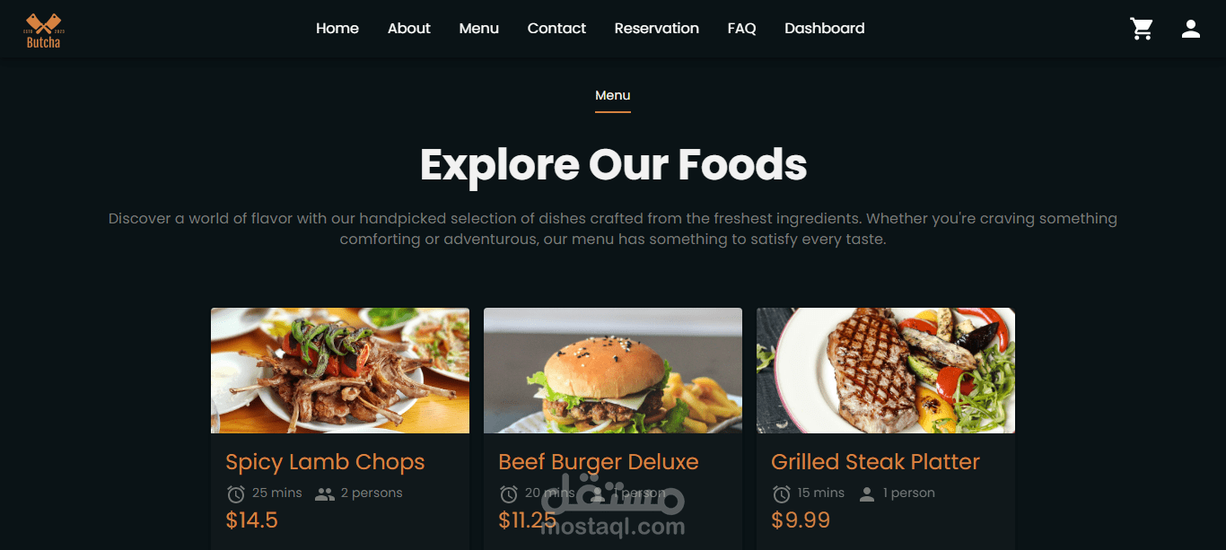Click the clock icon on Spicy Lamb Chops
Image resolution: width=1226 pixels, height=550 pixels.
236,493
